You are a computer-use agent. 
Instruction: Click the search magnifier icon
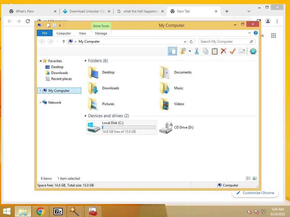pos(251,42)
